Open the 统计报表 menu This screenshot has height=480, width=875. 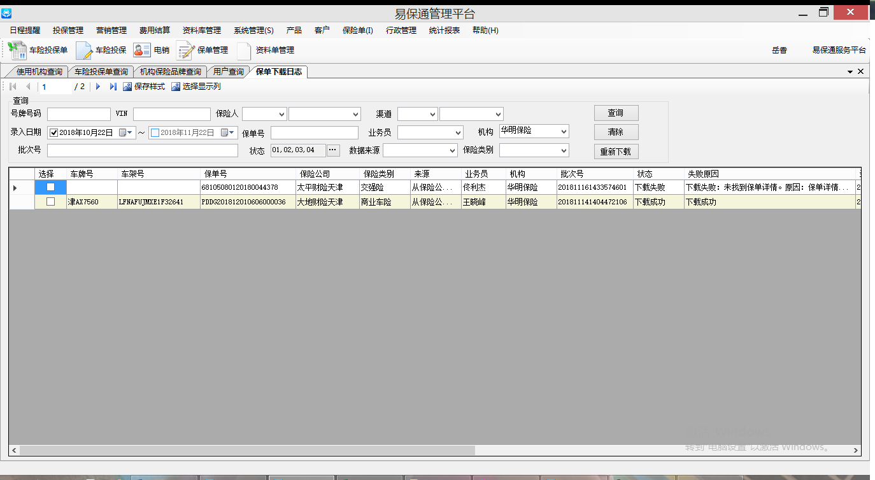point(445,30)
